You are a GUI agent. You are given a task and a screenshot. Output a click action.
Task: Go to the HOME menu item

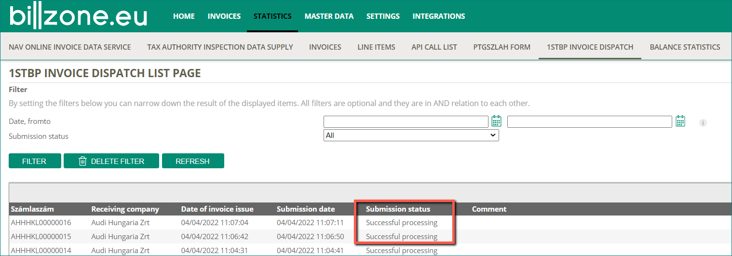pos(184,16)
